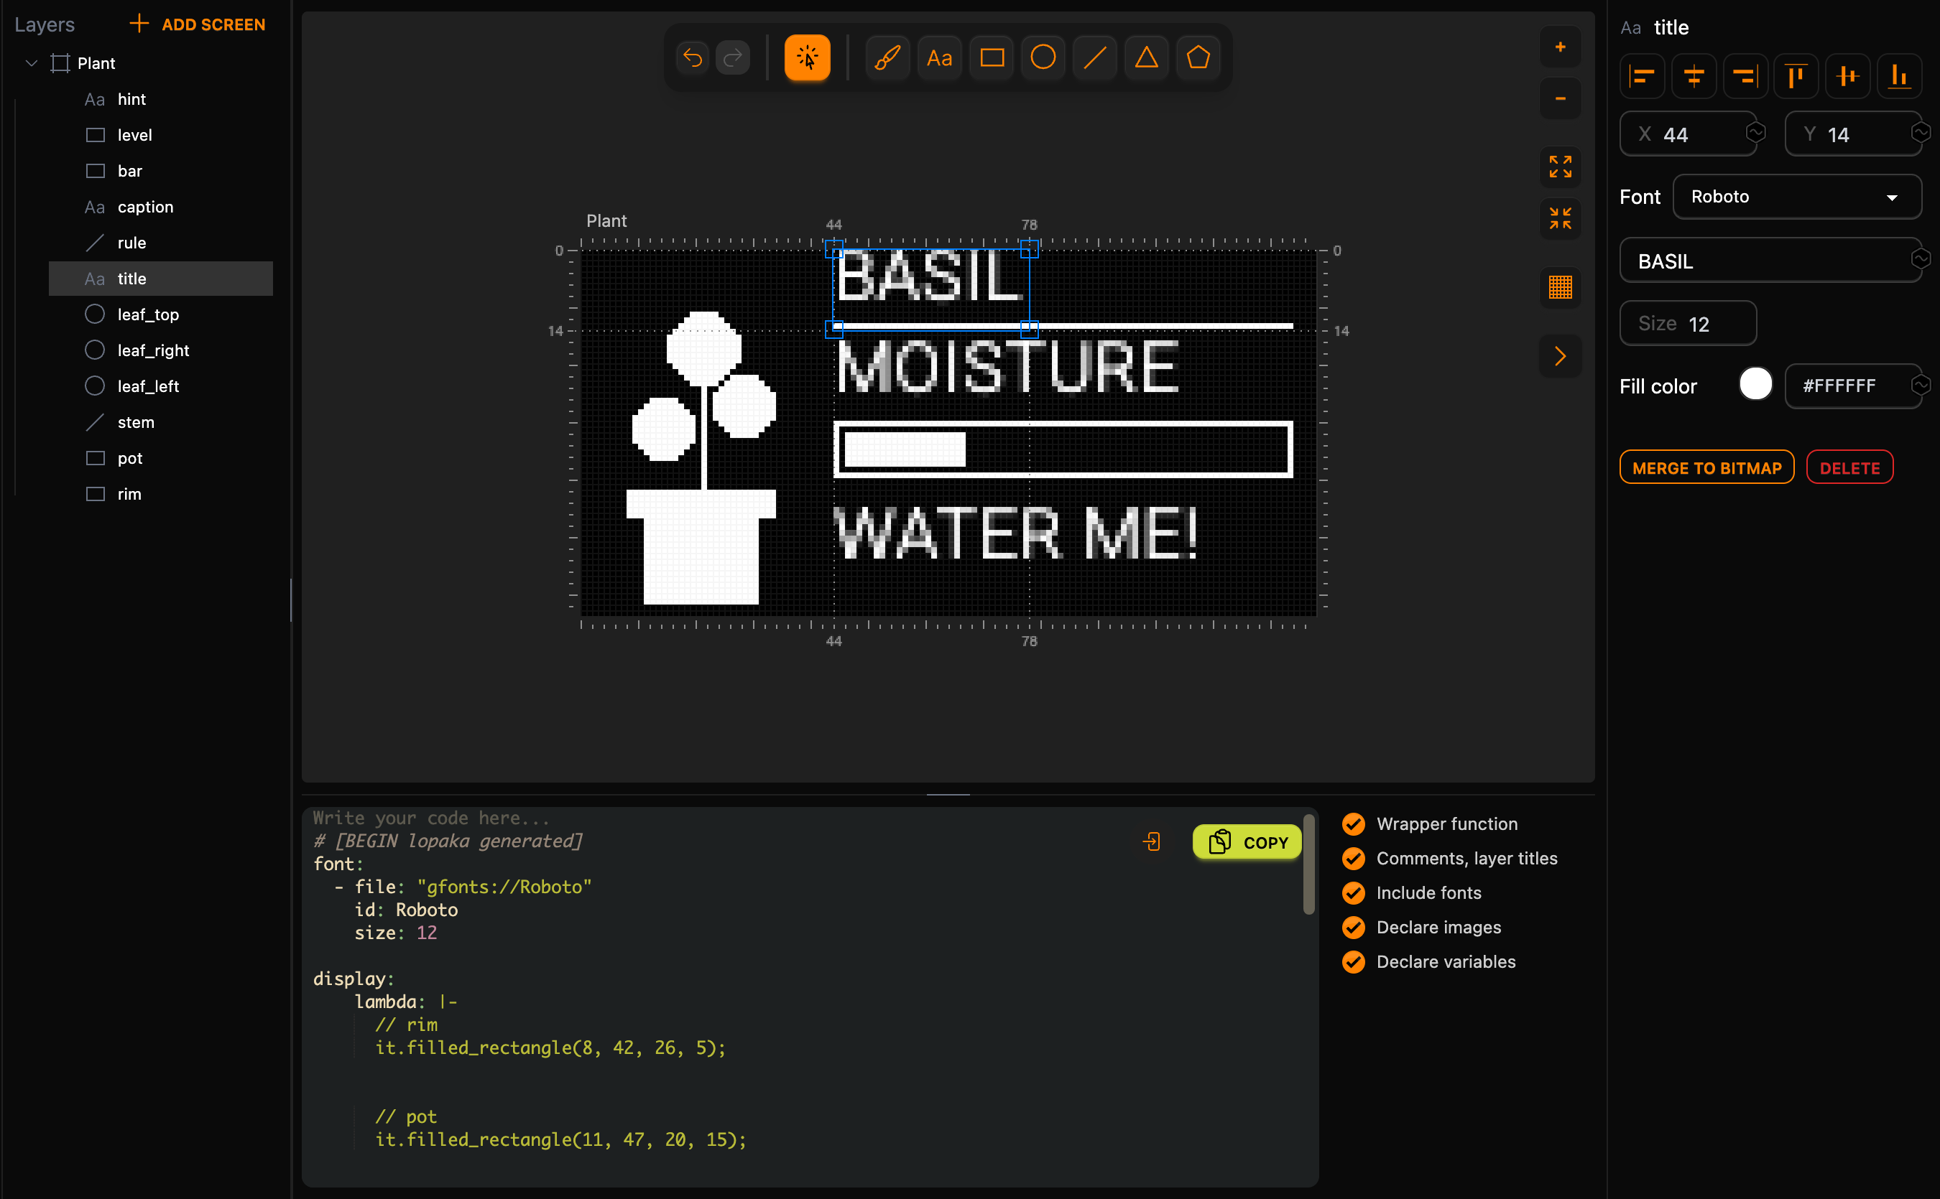
Task: Collapse the Plant screen tree node
Action: [32, 62]
